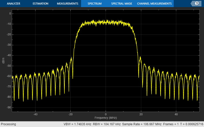Image resolution: width=204 pixels, height=127 pixels.
Task: Click the SPECTRUM tab
Action: (x=95, y=4)
